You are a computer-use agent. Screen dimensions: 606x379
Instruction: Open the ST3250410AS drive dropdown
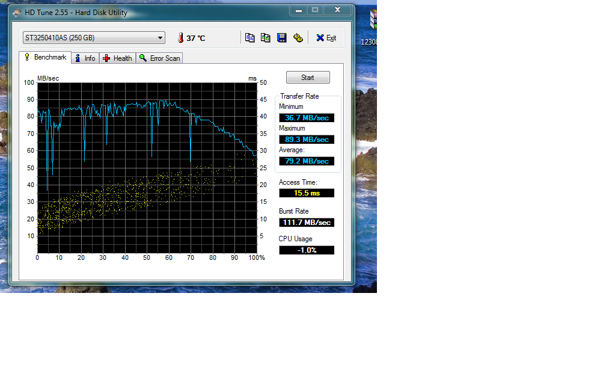[x=93, y=38]
